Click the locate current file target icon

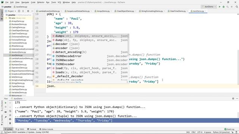pyautogui.click(x=19, y=11)
